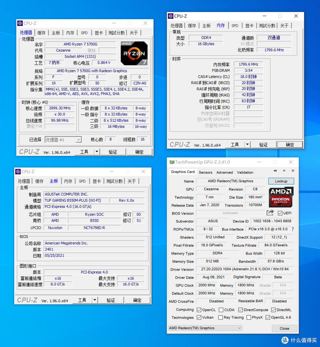Click Close button in GPU-Z

point(284,328)
